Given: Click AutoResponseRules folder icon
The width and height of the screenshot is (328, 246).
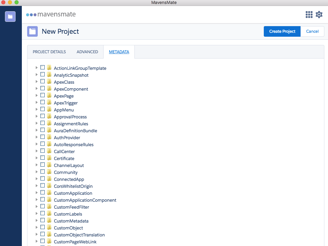Looking at the screenshot, I should coord(49,144).
